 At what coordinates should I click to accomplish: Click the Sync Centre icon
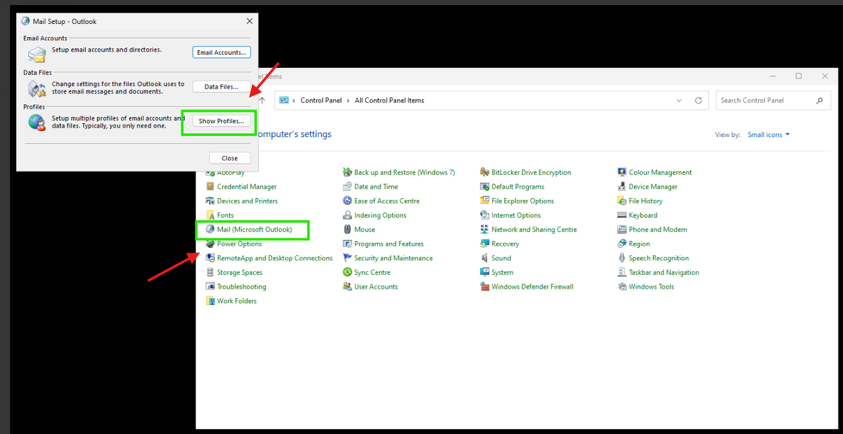pos(348,272)
